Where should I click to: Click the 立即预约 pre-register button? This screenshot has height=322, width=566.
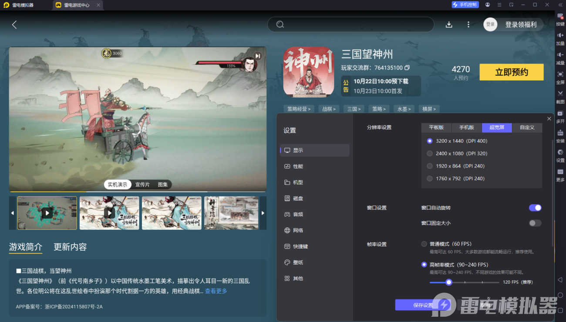[x=511, y=72]
